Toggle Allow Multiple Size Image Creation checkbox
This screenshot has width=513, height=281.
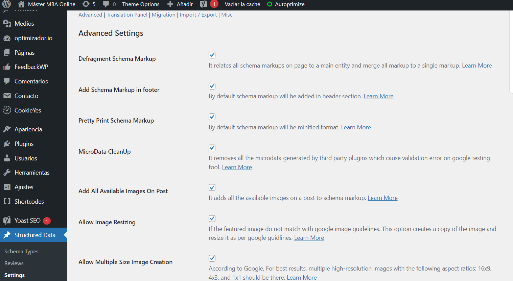212,258
